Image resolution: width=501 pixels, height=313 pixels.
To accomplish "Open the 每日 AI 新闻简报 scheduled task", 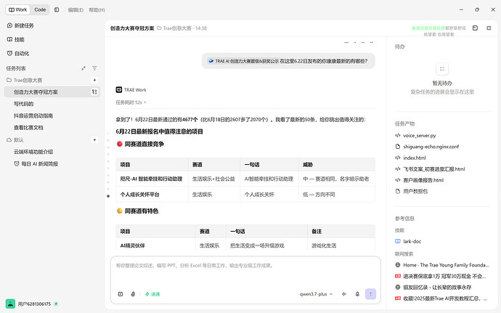I will point(36,163).
